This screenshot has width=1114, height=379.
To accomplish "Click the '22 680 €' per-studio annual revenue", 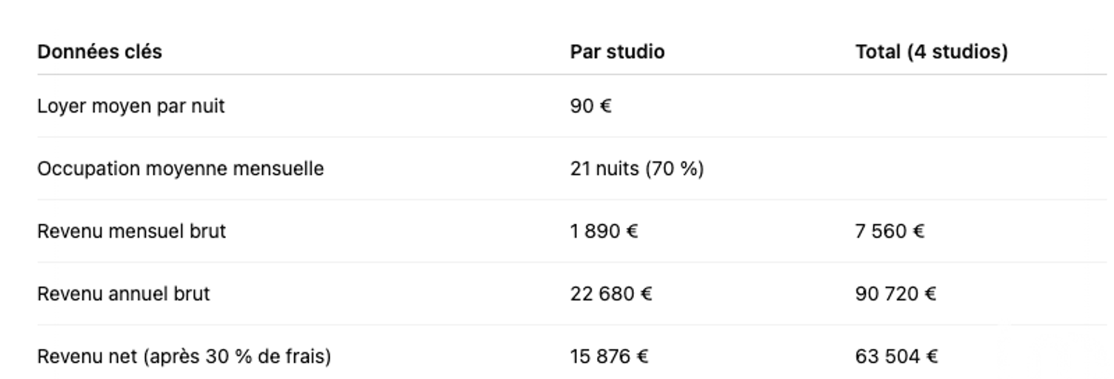I will coord(611,294).
